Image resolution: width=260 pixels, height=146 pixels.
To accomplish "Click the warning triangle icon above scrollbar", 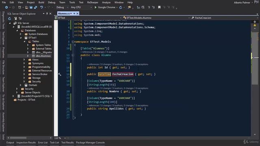I will [x=255, y=25].
